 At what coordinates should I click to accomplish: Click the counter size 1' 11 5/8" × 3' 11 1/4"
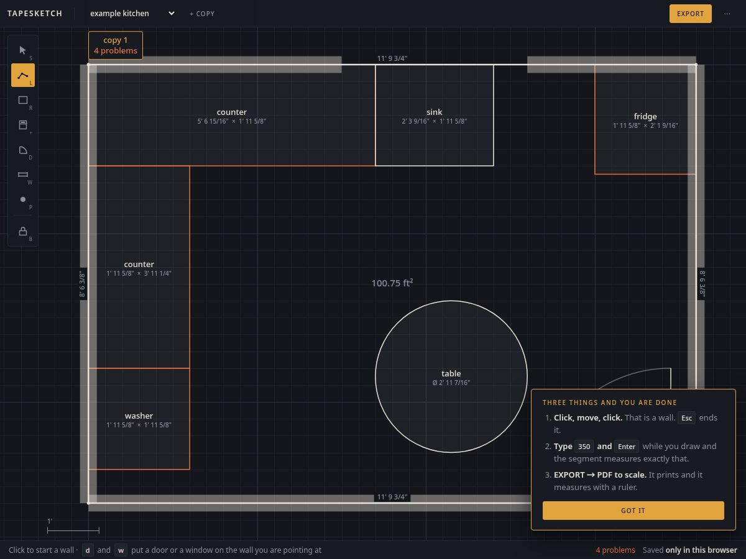pos(139,274)
